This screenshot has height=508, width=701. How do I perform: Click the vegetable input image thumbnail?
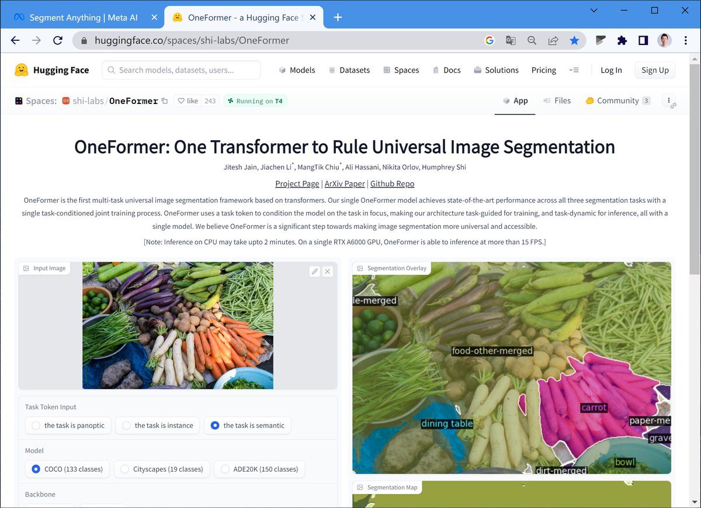tap(178, 325)
